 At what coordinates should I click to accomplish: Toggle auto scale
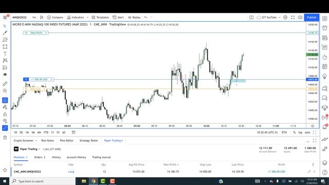[307, 133]
